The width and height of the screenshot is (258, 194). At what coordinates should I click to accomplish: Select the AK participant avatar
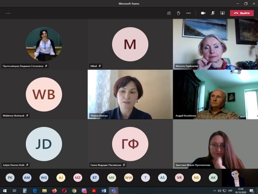[213, 178]
